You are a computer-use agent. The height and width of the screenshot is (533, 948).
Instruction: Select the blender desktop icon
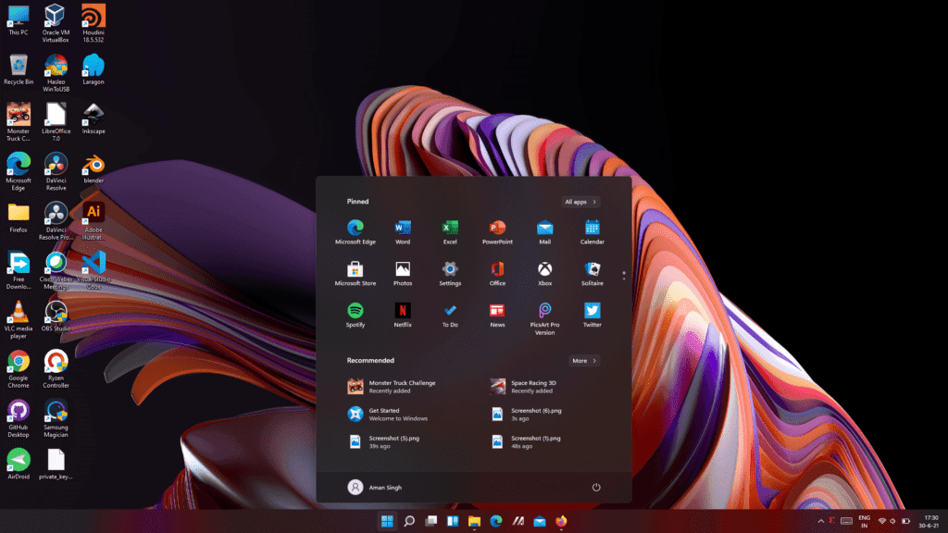click(x=94, y=169)
